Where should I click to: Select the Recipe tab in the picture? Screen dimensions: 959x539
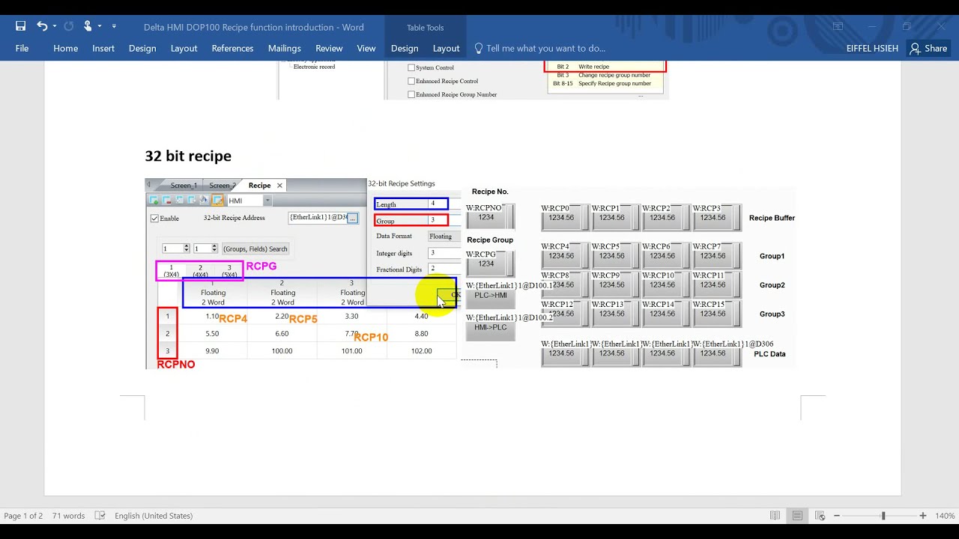tap(259, 186)
